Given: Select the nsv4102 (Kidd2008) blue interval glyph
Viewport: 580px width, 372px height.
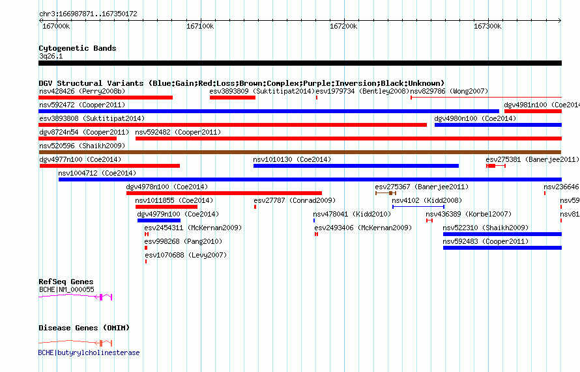Looking at the screenshot, I should click(x=418, y=207).
